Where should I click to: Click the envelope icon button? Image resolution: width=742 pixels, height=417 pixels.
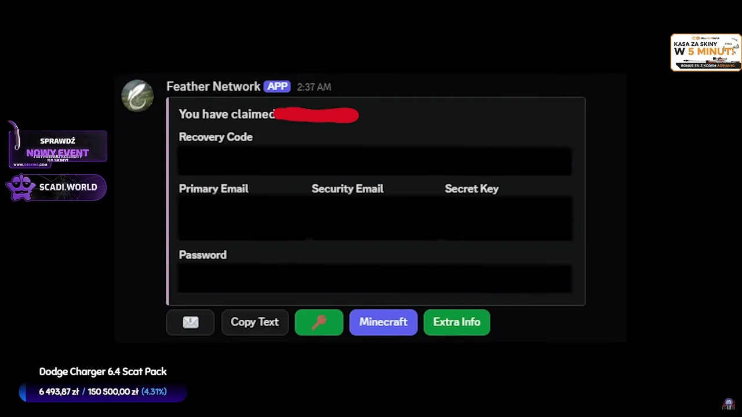point(190,323)
